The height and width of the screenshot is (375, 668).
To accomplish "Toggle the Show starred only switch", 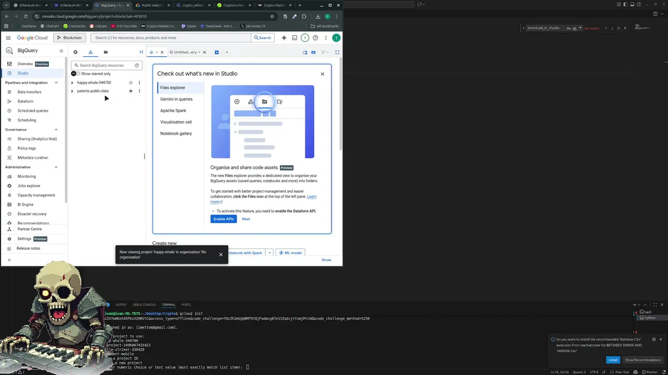I will (75, 73).
